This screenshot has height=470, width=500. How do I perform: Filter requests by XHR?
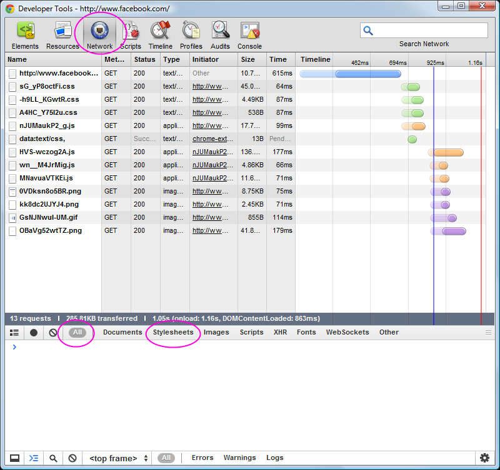[280, 332]
